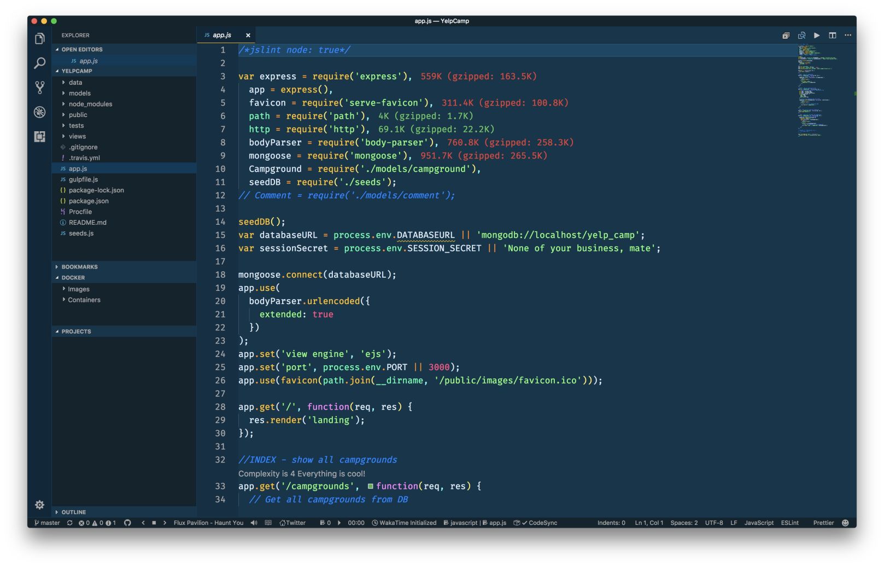Collapse the Open Editors section
This screenshot has height=567, width=884.
pyautogui.click(x=124, y=49)
